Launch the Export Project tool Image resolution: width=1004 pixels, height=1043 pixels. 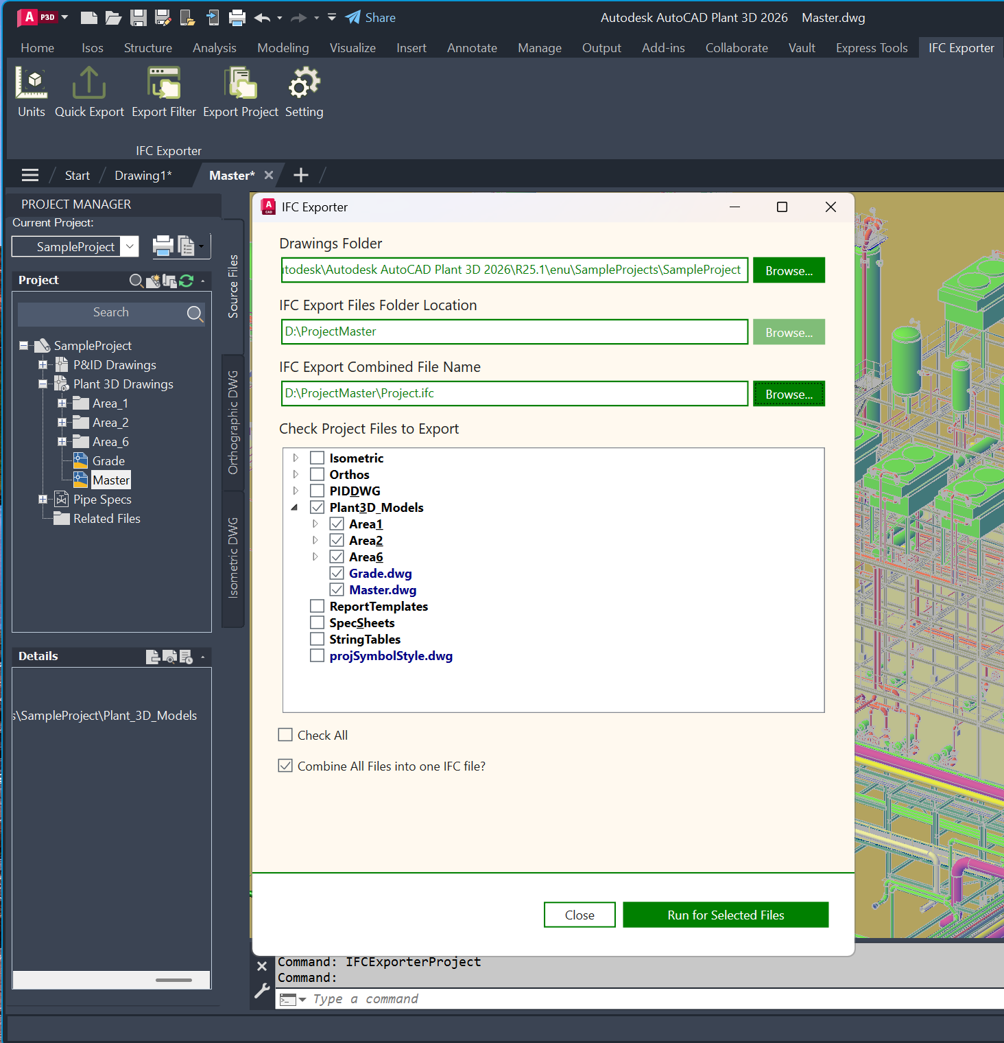coord(240,84)
